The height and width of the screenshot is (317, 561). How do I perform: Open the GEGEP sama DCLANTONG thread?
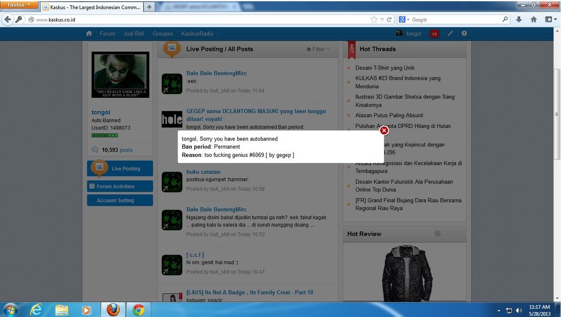tap(256, 115)
